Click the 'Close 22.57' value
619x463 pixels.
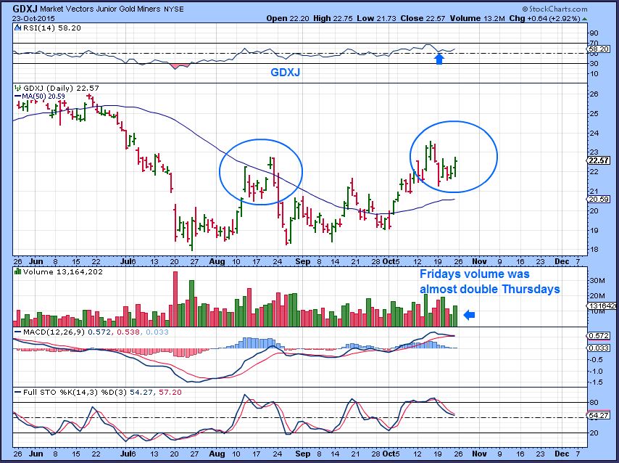click(423, 18)
